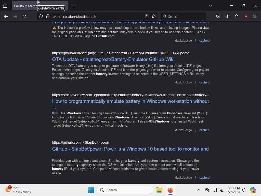Open Firefox View tab list icon
261x196 pixels.
pyautogui.click(x=5, y=6)
